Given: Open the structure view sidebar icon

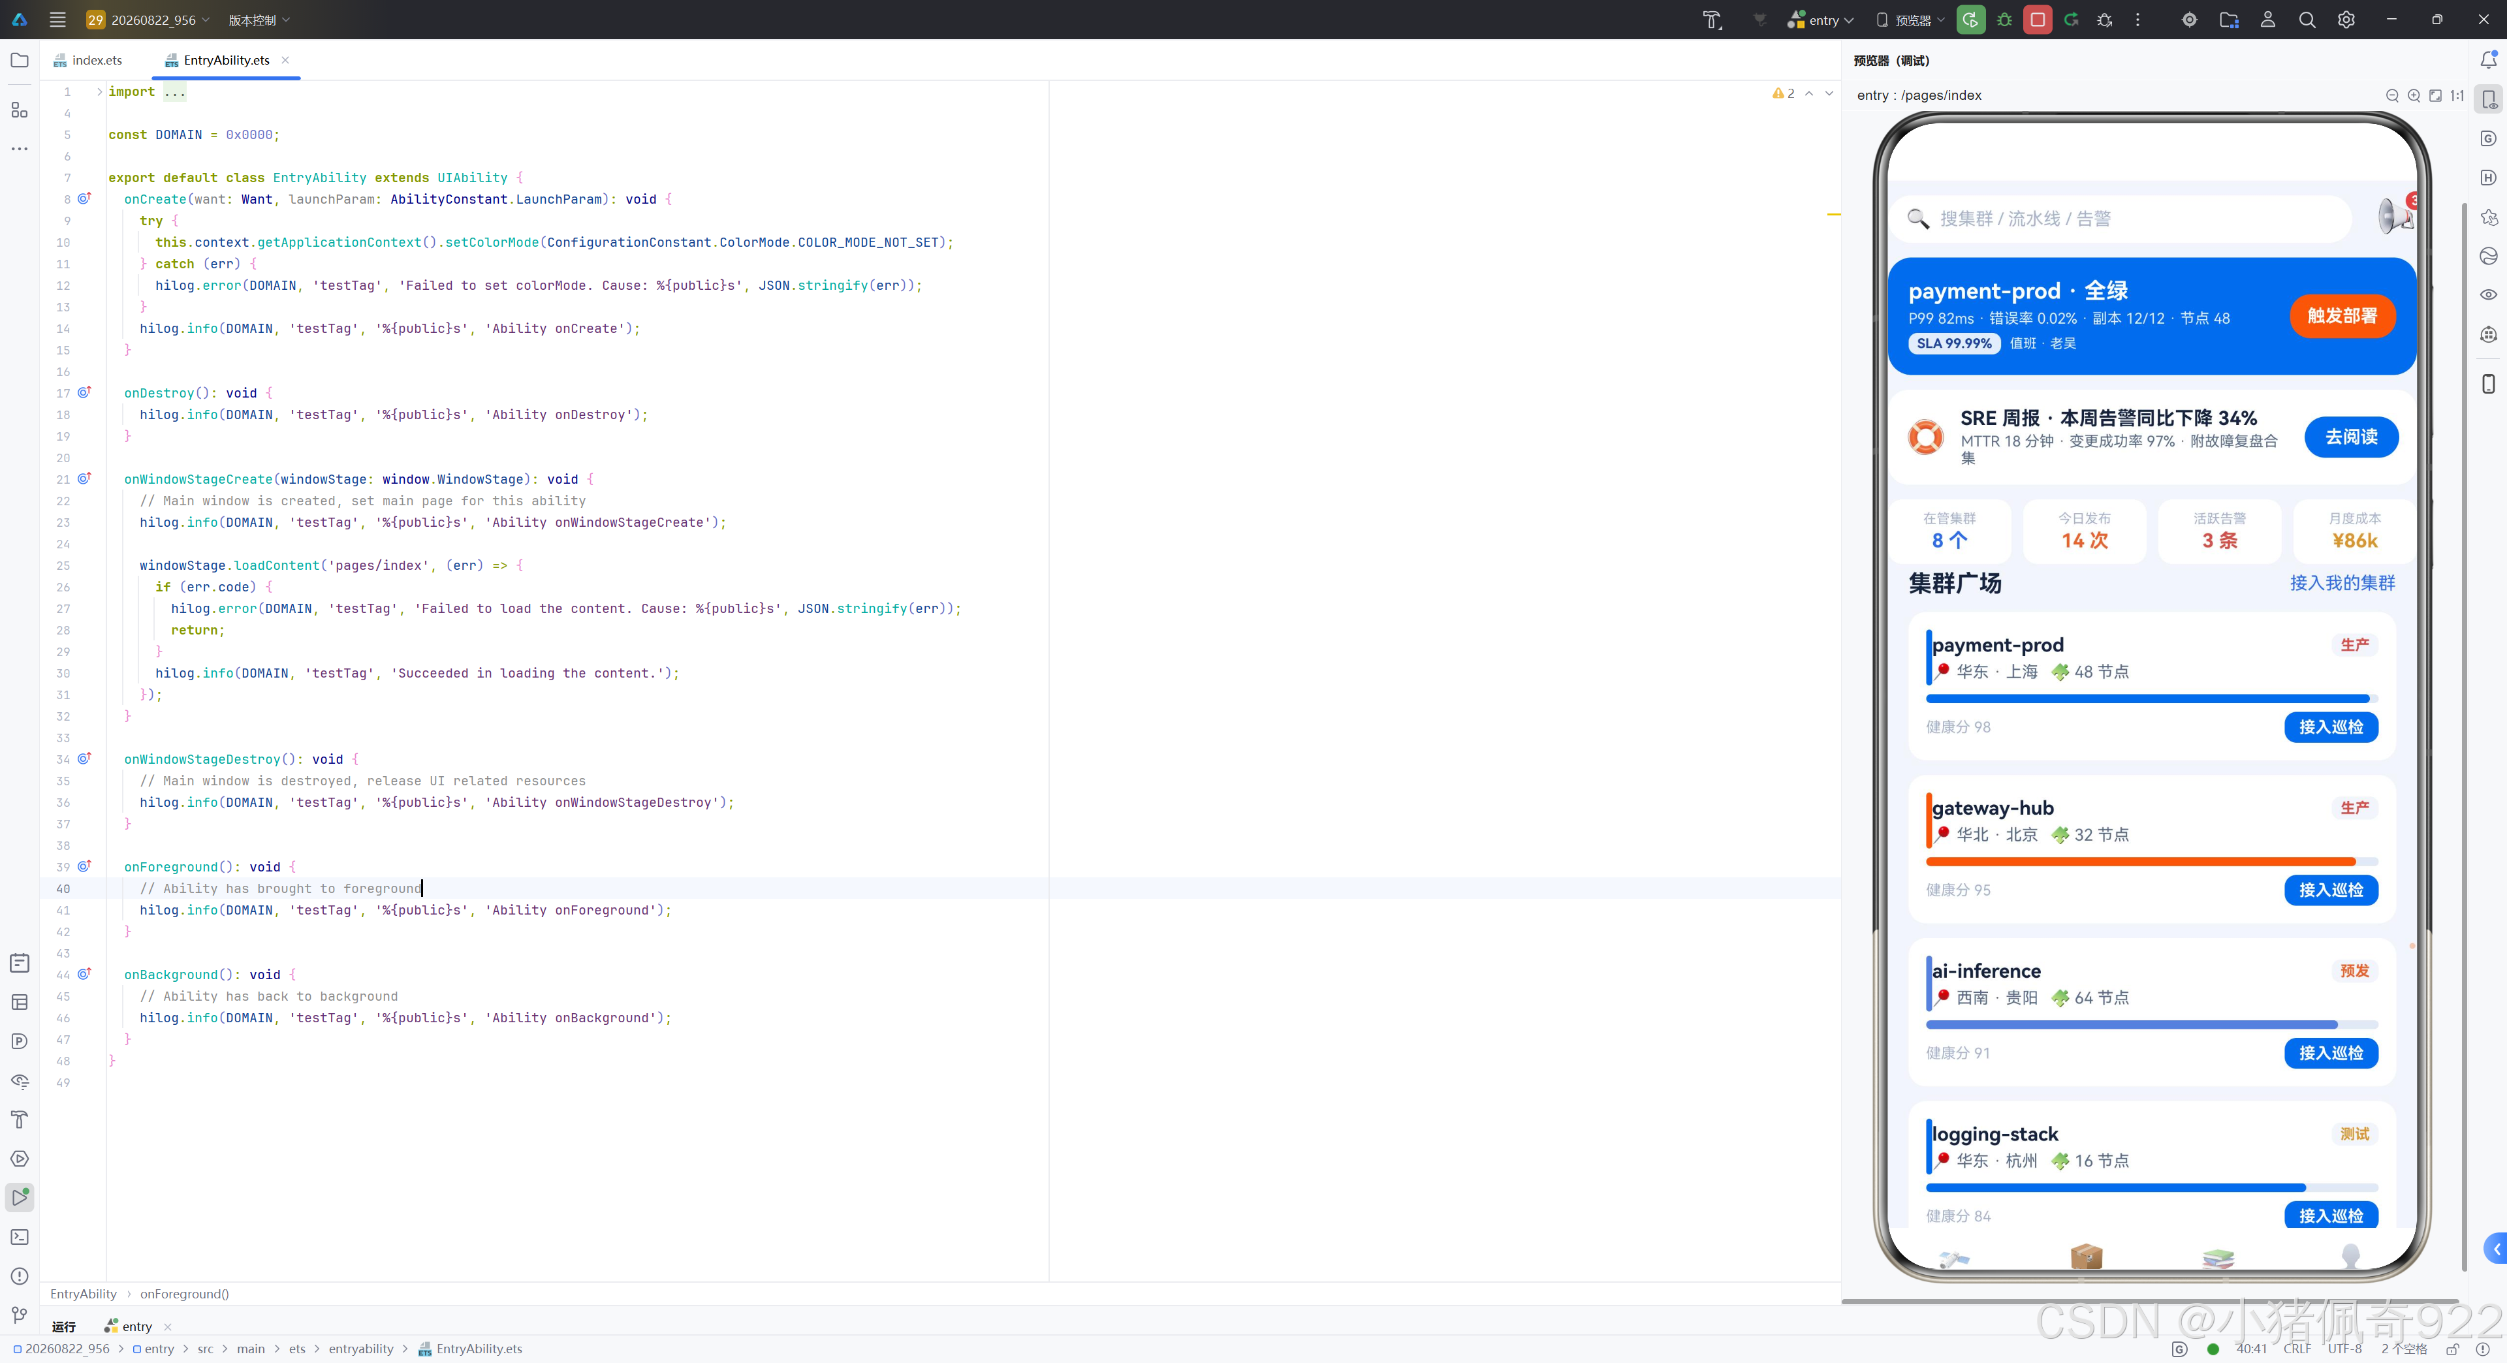Looking at the screenshot, I should [x=20, y=110].
